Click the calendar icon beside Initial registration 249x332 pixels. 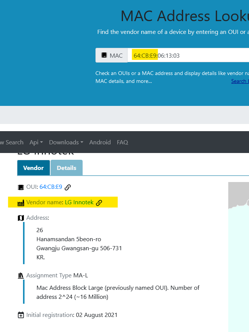click(21, 315)
